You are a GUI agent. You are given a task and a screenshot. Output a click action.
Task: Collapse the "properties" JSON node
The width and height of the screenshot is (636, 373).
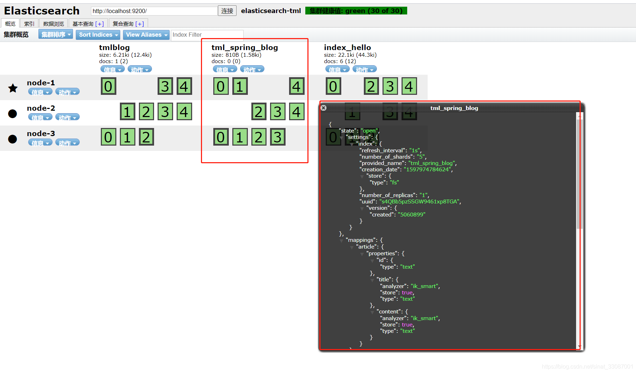click(x=362, y=254)
